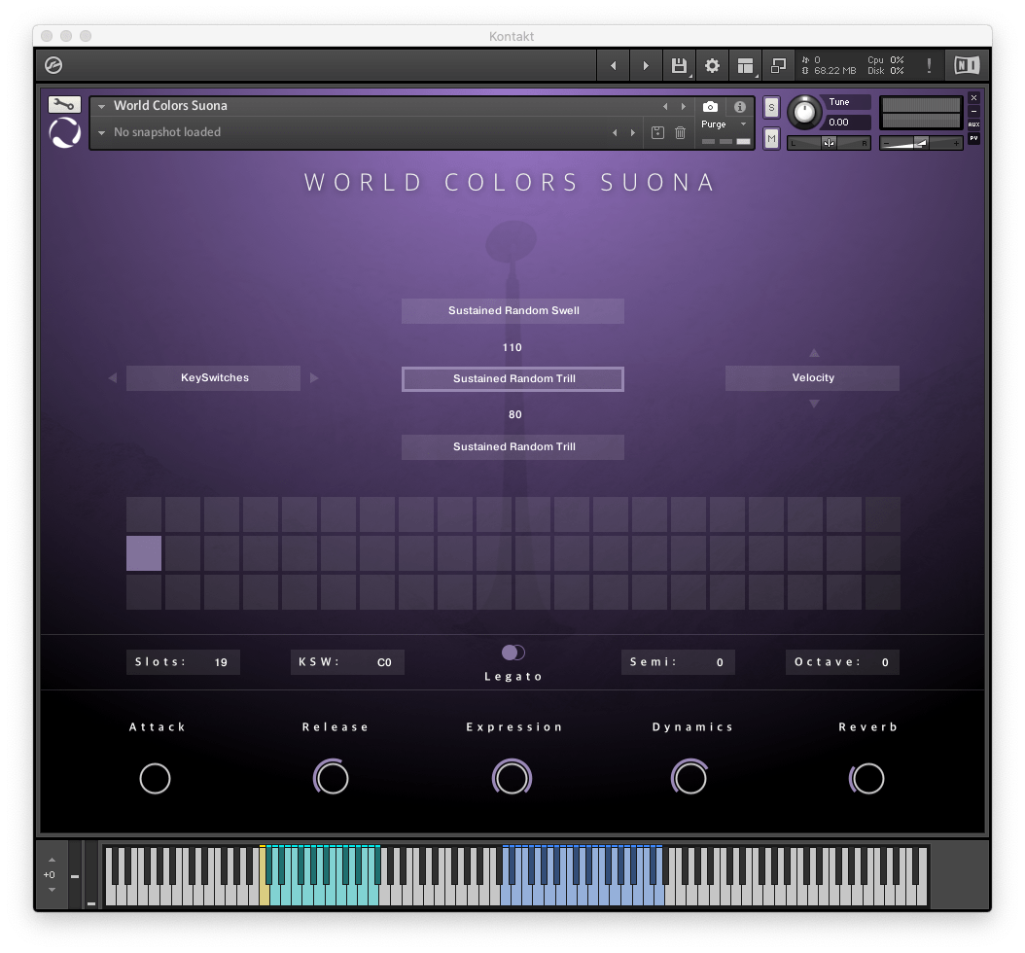This screenshot has height=953, width=1025.
Task: Select previous snapshot arrow
Action: point(615,132)
